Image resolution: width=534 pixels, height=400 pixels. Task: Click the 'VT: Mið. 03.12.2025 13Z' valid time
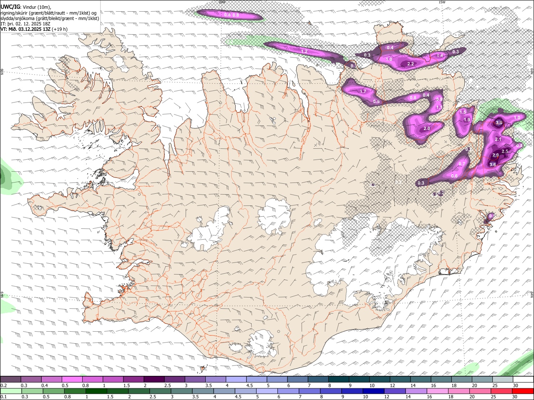pos(26,29)
